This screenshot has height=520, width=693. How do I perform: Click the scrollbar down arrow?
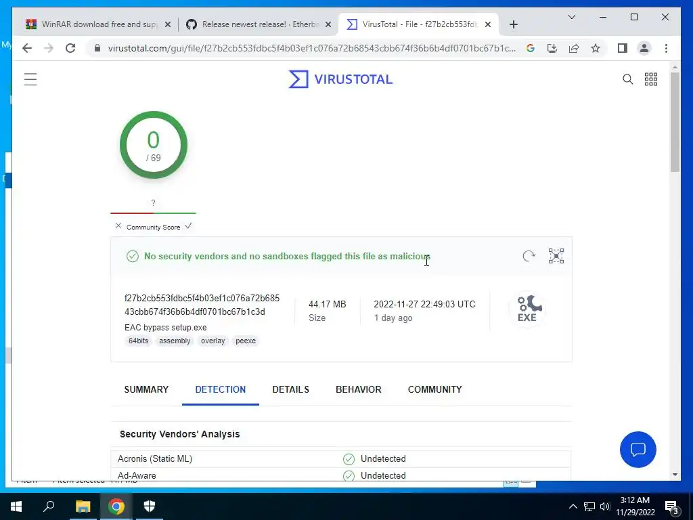(x=675, y=475)
